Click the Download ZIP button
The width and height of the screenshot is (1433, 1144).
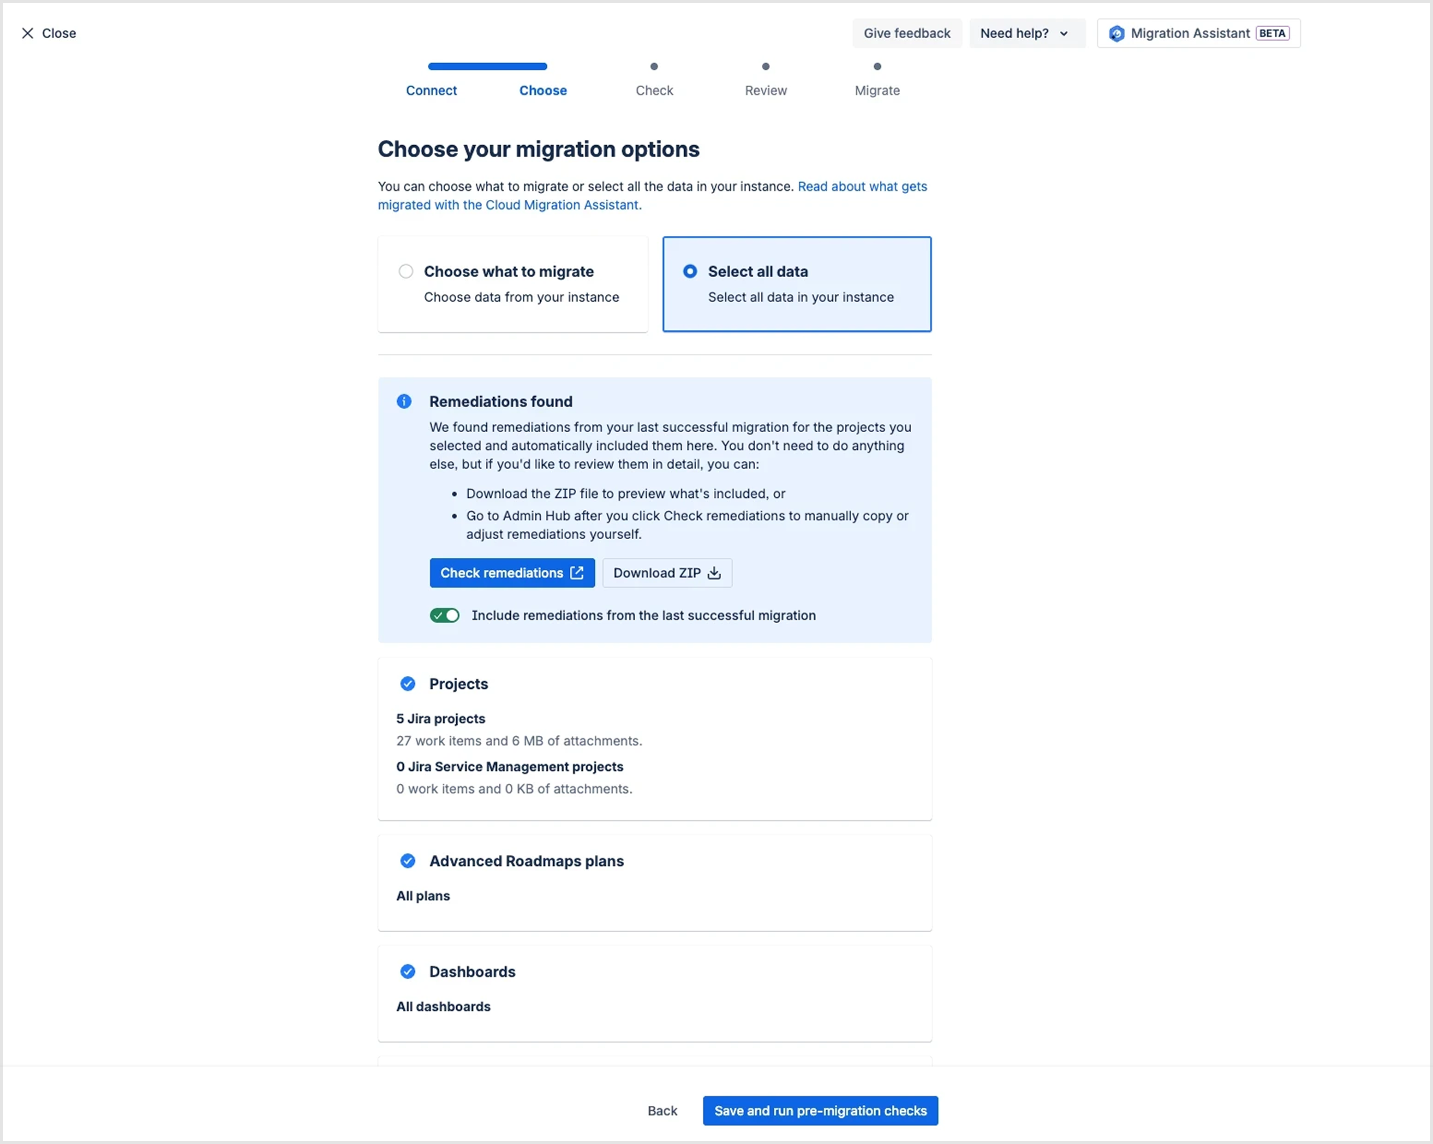667,573
